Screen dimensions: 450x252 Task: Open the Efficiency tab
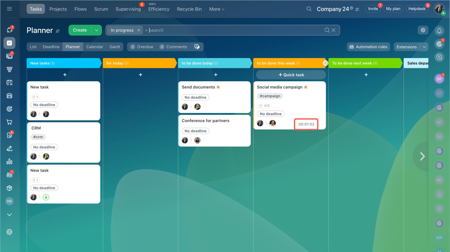point(159,9)
